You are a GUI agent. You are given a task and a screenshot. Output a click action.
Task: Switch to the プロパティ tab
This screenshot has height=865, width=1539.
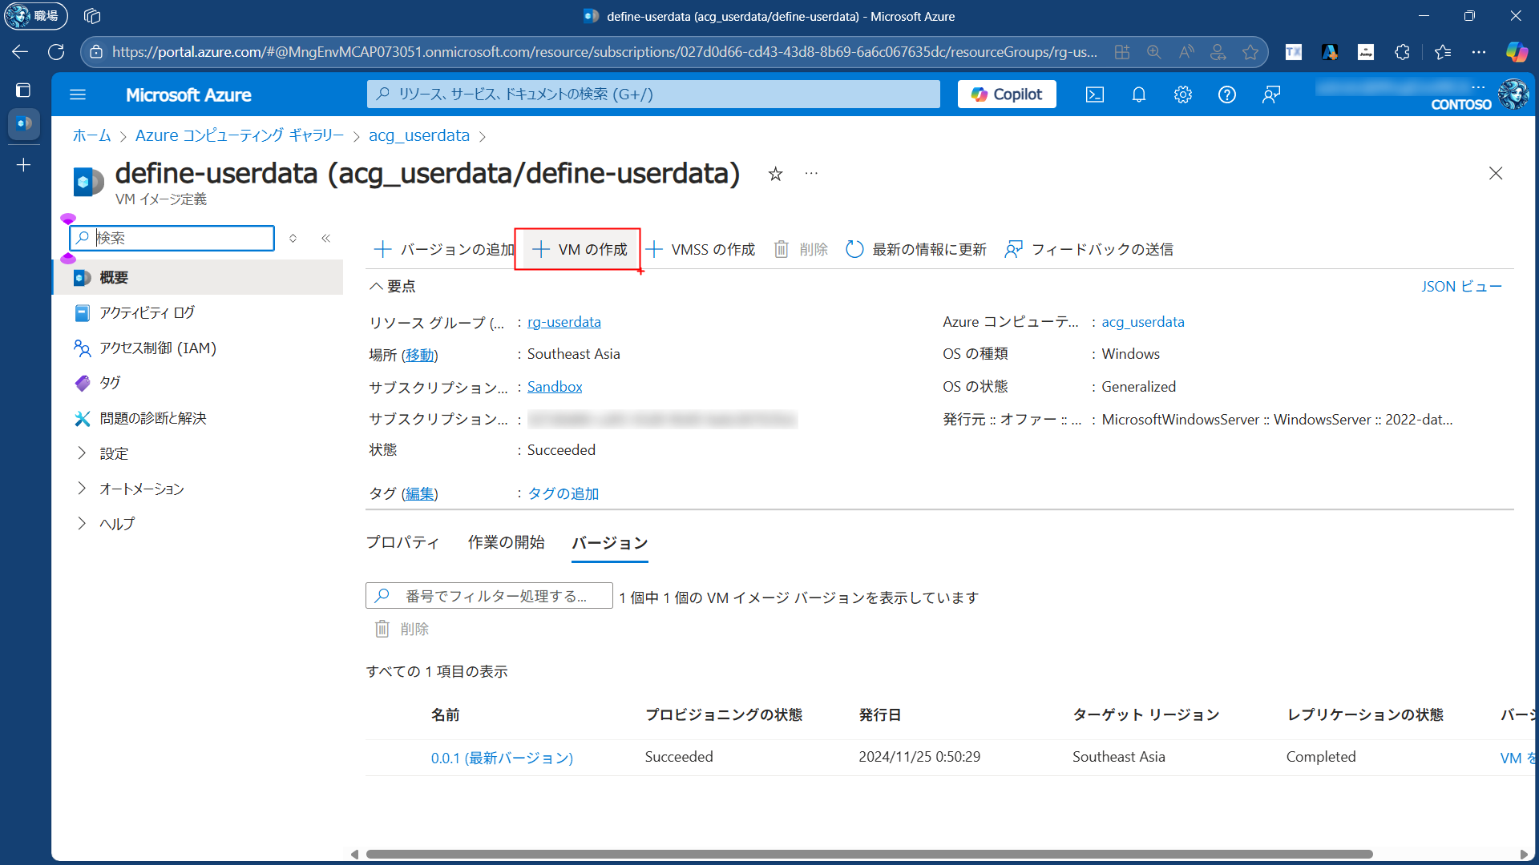click(x=402, y=542)
